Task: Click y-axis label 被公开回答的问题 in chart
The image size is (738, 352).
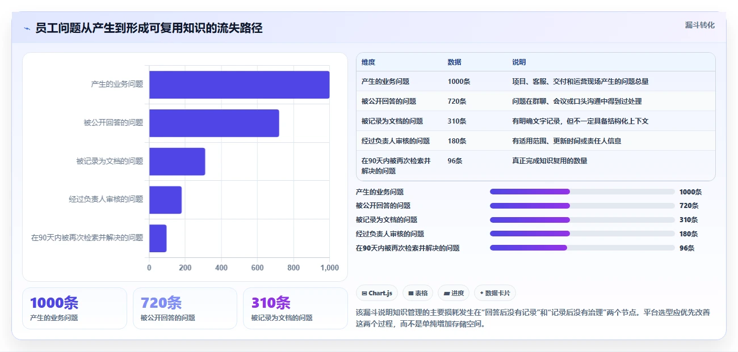Action: pos(114,122)
